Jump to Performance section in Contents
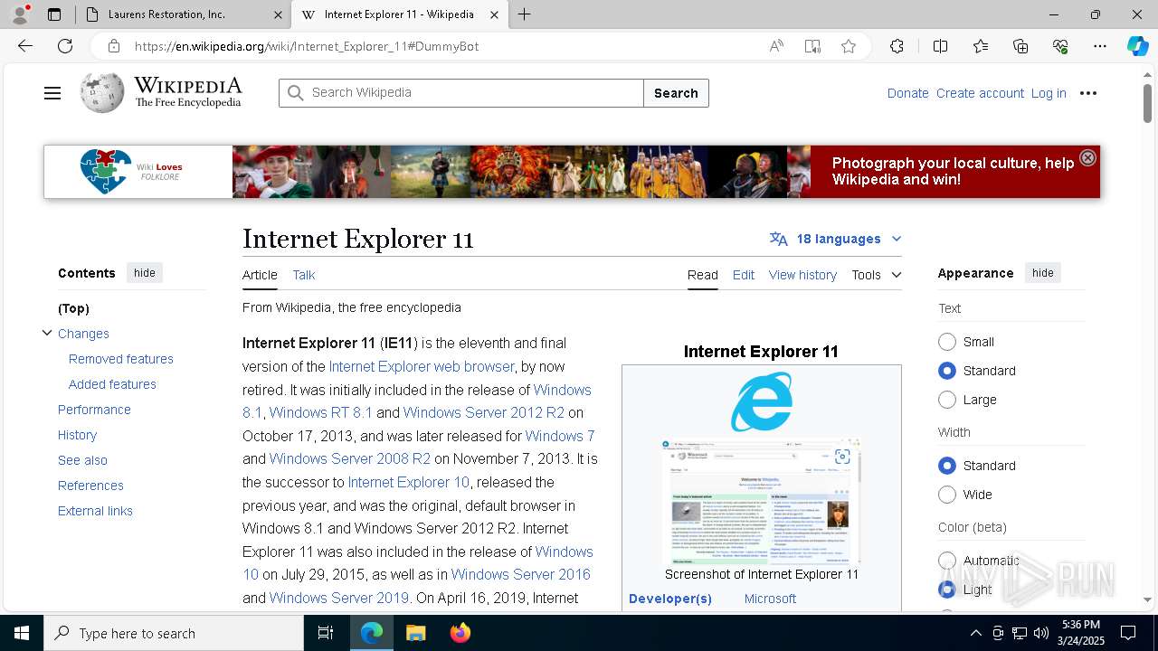Image resolution: width=1158 pixels, height=651 pixels. (94, 410)
